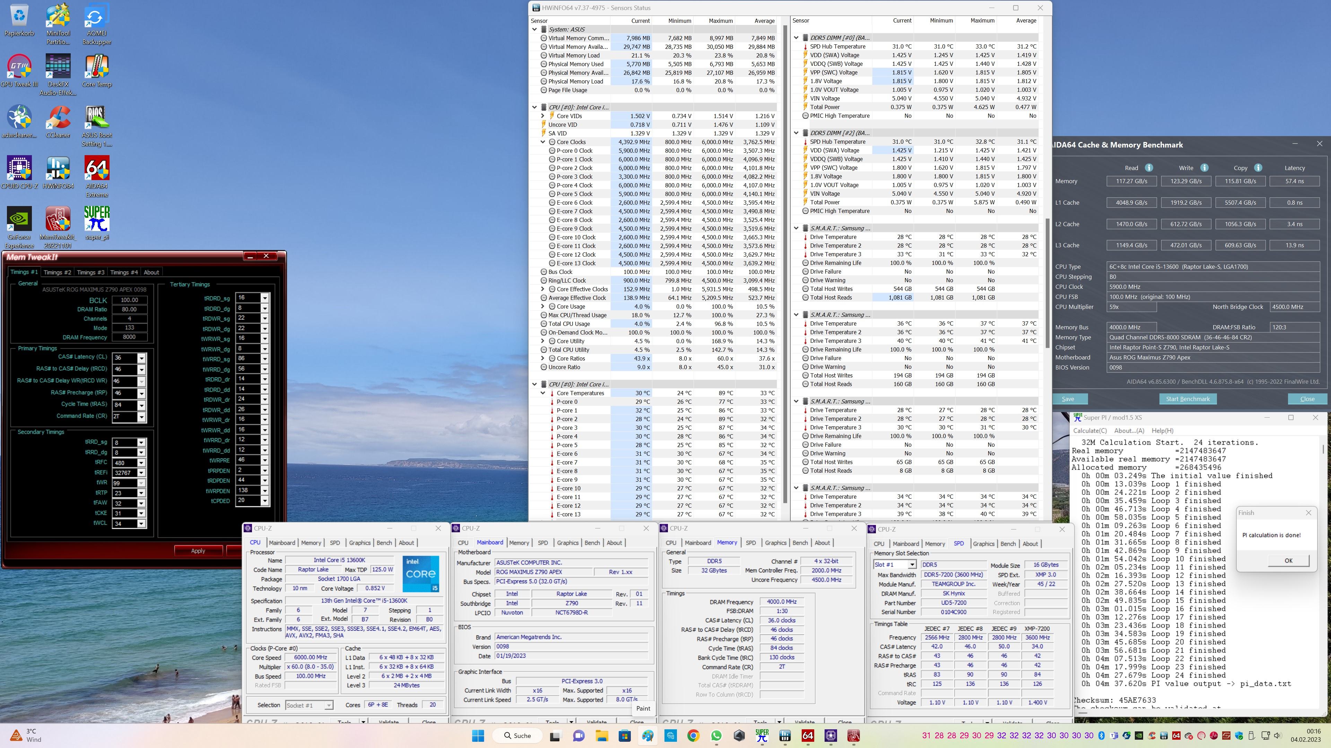This screenshot has height=748, width=1331.
Task: Open SPD tab in CPU-Z Mainboard window
Action: coord(542,543)
